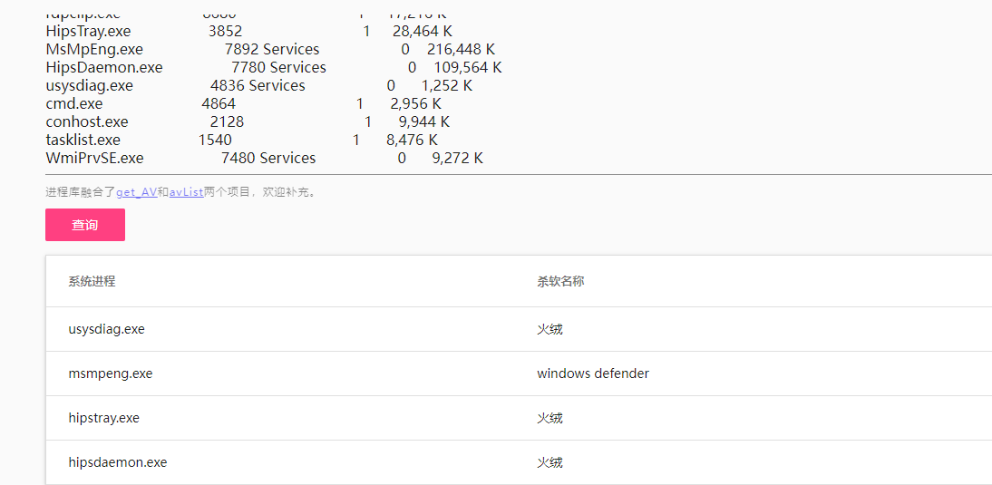
Task: Click 火绒 in the hipsdaemon.exe row
Action: (549, 462)
